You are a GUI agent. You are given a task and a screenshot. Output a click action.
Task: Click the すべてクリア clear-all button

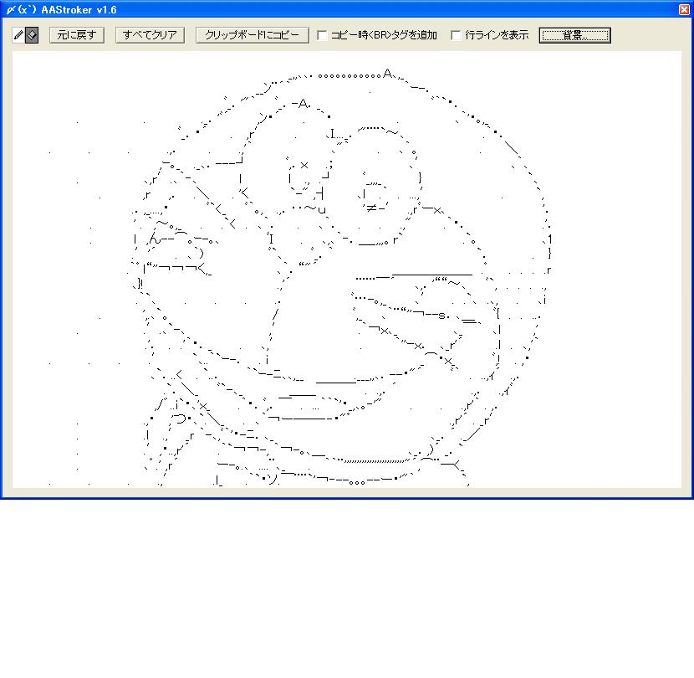pos(150,35)
